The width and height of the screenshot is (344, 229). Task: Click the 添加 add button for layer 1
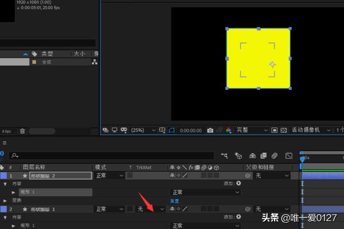(239, 183)
